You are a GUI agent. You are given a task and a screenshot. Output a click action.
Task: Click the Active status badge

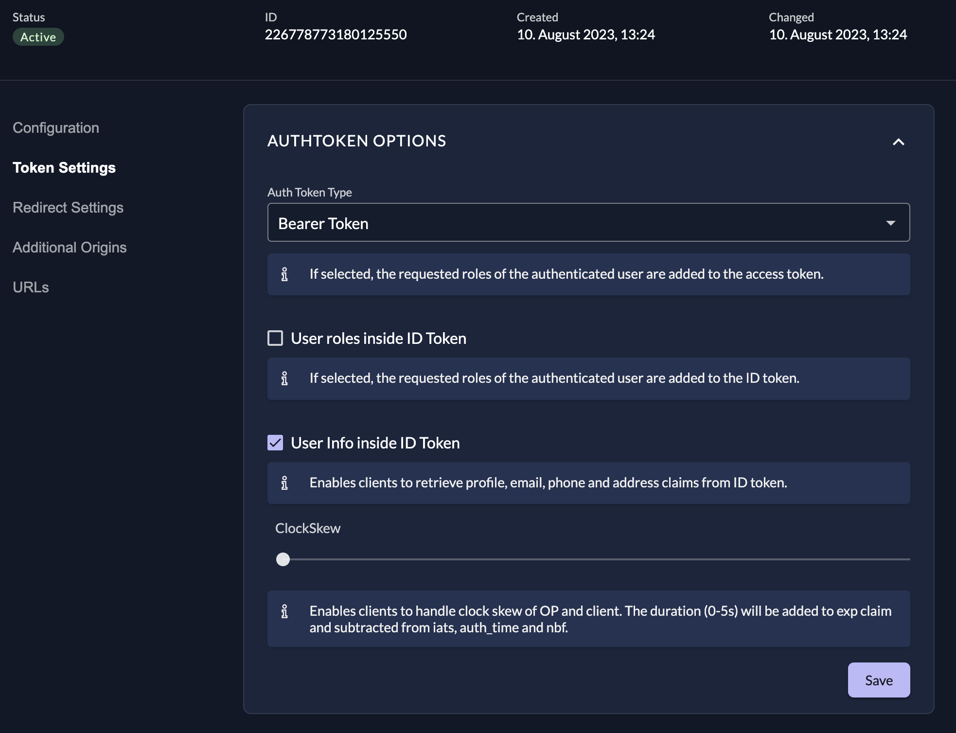coord(38,36)
